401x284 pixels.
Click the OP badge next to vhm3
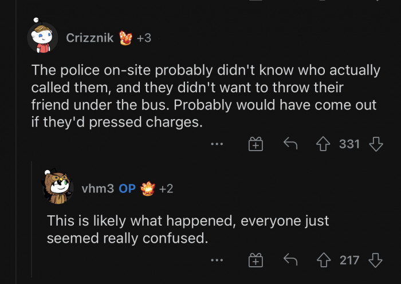tap(127, 188)
